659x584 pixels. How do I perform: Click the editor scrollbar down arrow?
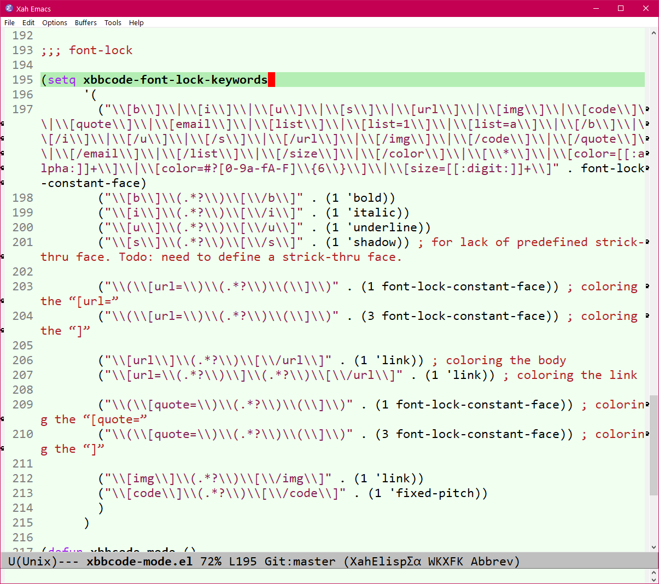(654, 547)
